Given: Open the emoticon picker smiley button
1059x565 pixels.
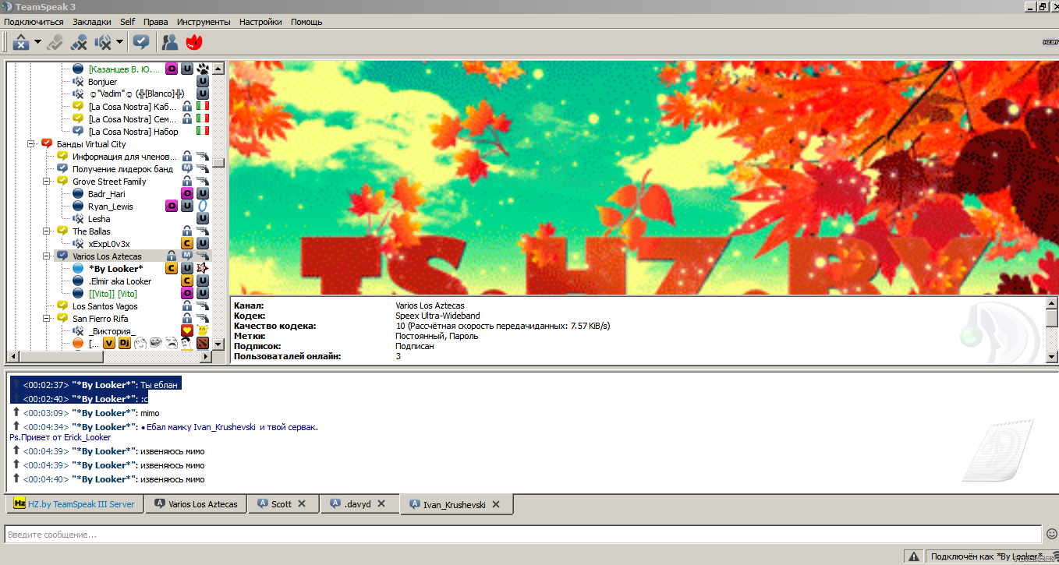Looking at the screenshot, I should (1051, 535).
